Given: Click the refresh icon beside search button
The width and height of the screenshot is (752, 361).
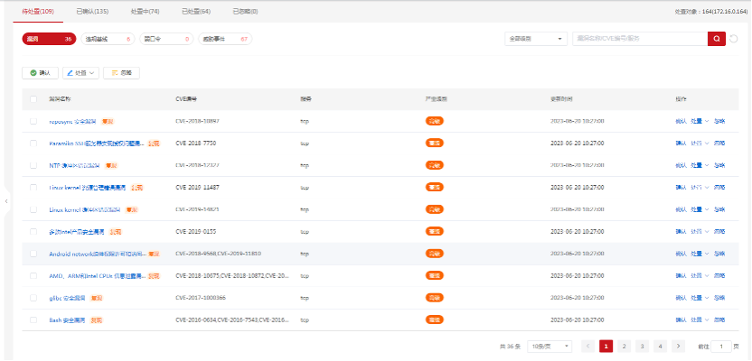Looking at the screenshot, I should tap(734, 39).
